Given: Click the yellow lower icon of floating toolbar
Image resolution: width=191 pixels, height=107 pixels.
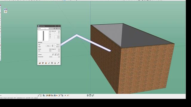Looking at the screenshot, I should click(x=6, y=12).
